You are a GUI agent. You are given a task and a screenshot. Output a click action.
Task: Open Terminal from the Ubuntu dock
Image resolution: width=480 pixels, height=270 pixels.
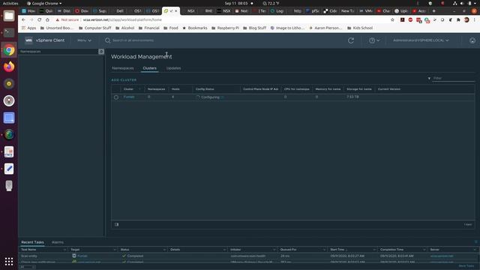tap(9, 33)
